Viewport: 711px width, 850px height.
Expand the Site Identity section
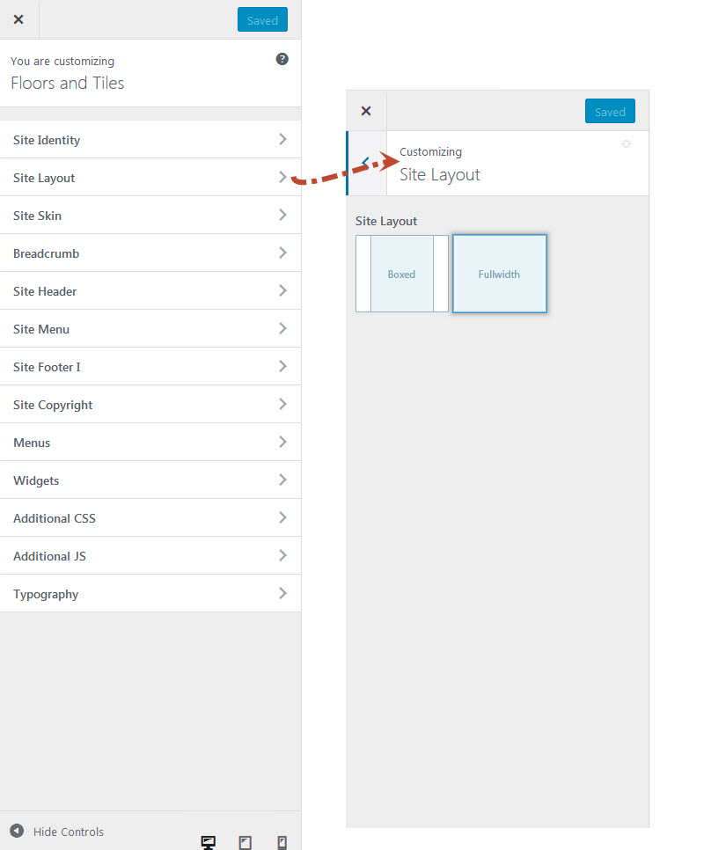point(150,140)
